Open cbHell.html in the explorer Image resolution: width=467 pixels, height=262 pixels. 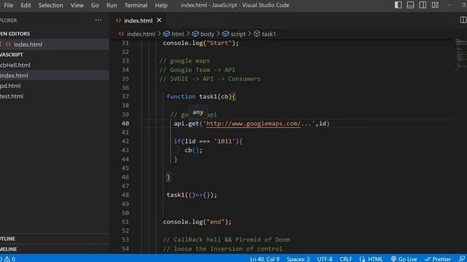point(55,65)
